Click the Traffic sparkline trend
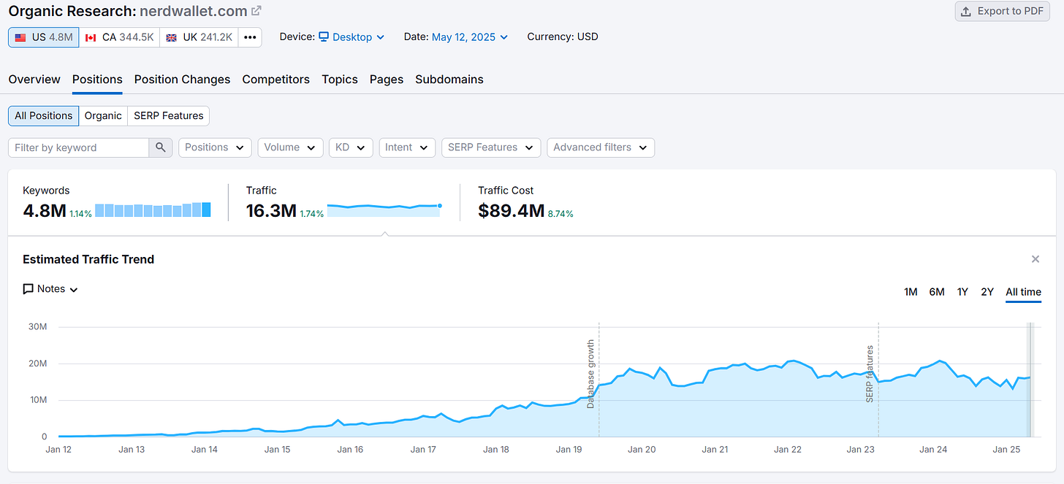Viewport: 1064px width, 484px height. coord(384,210)
